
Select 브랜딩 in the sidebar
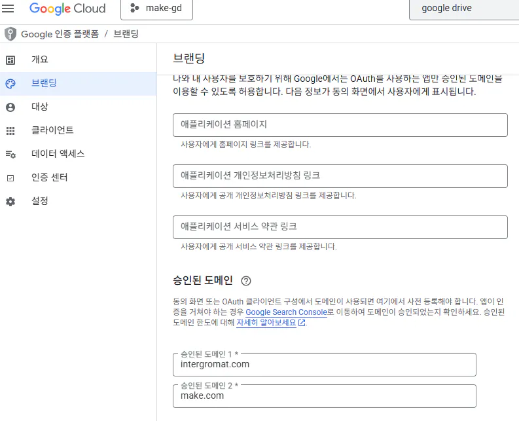pos(79,83)
